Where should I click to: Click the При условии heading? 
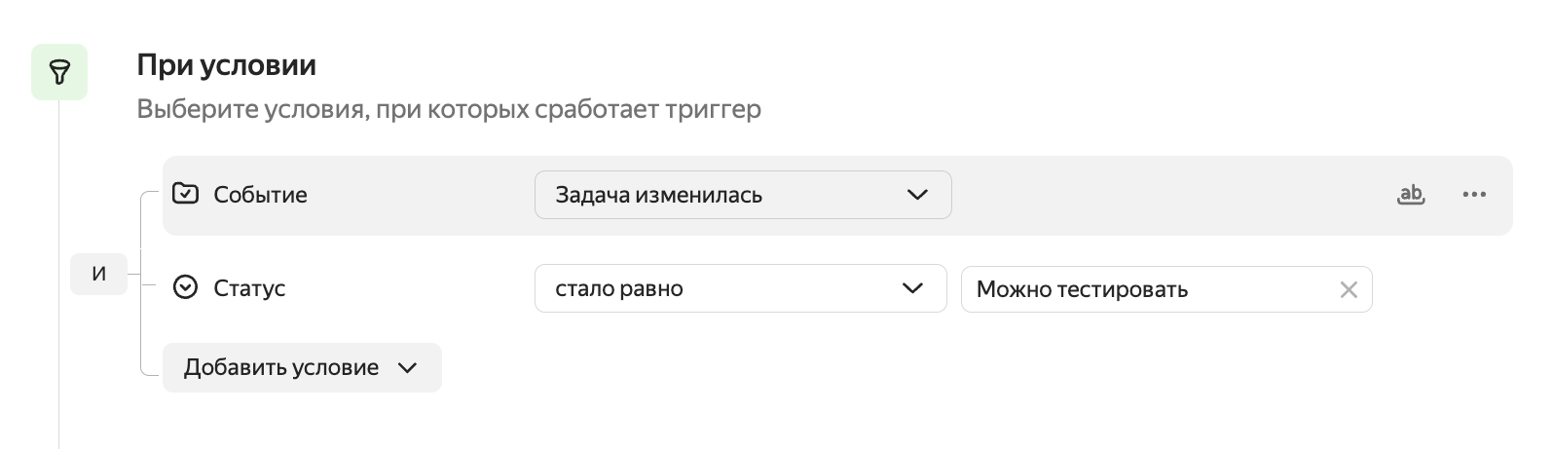[226, 65]
